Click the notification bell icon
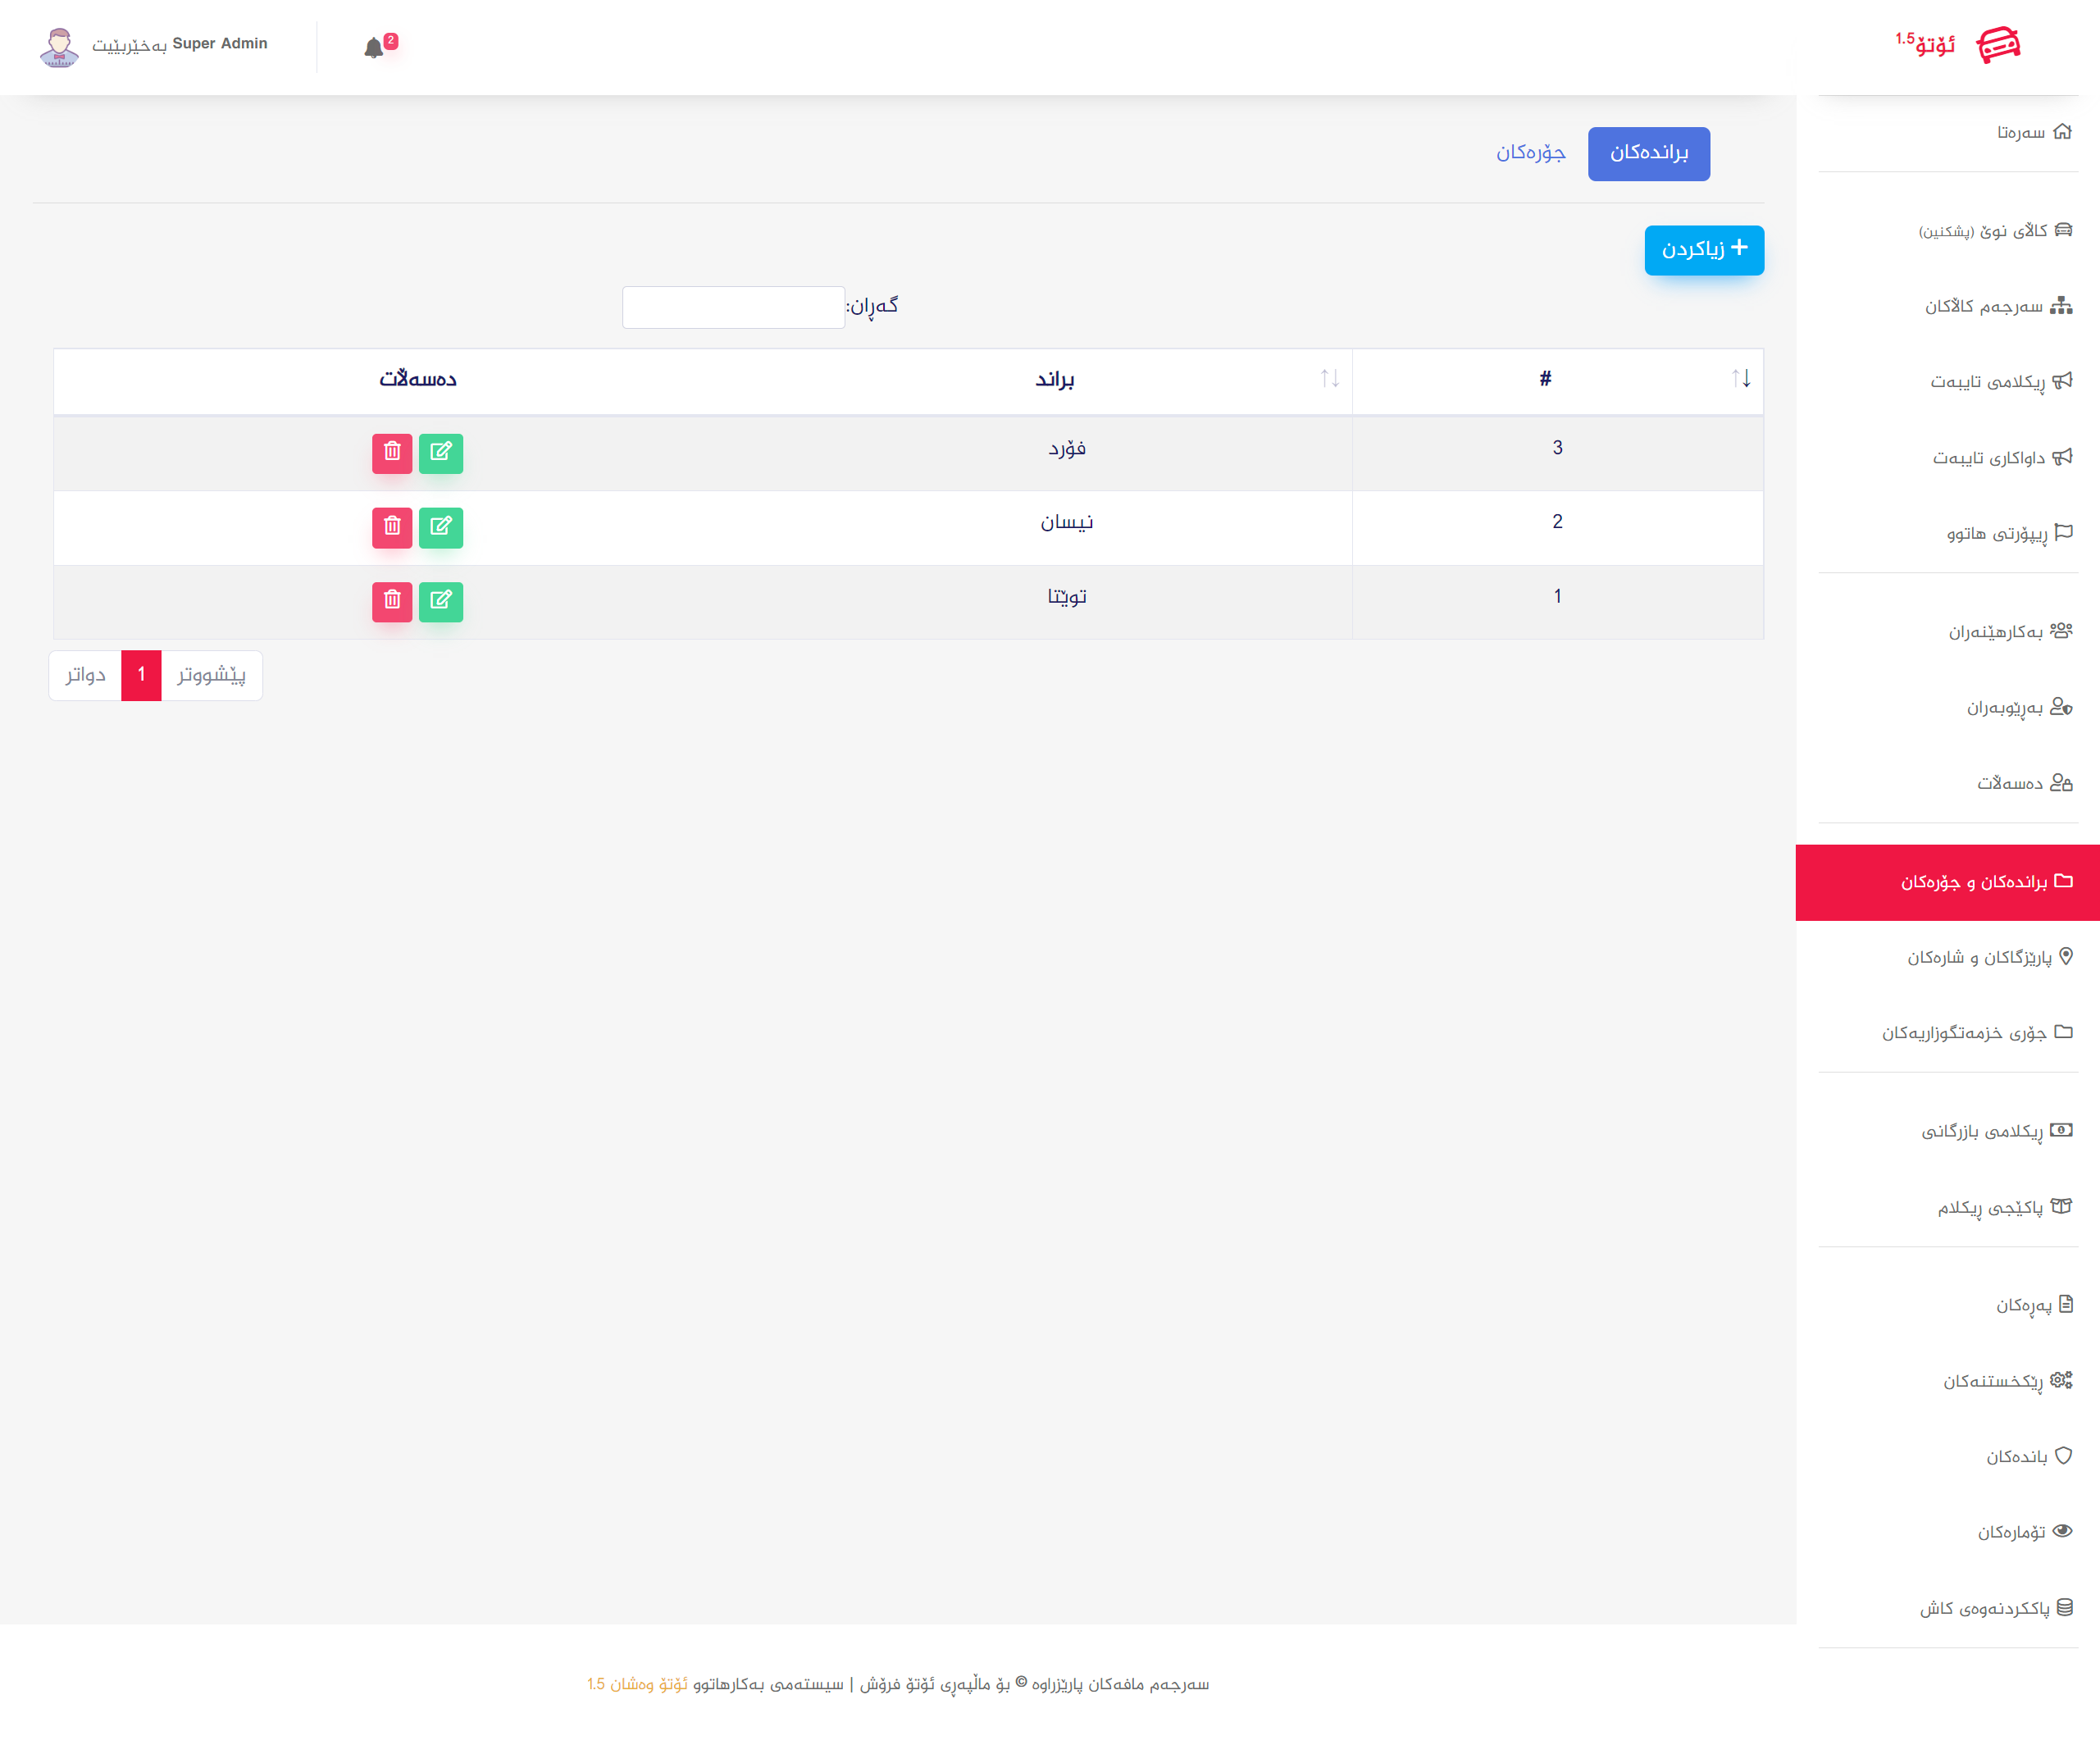This screenshot has width=2100, height=1745. pyautogui.click(x=374, y=48)
